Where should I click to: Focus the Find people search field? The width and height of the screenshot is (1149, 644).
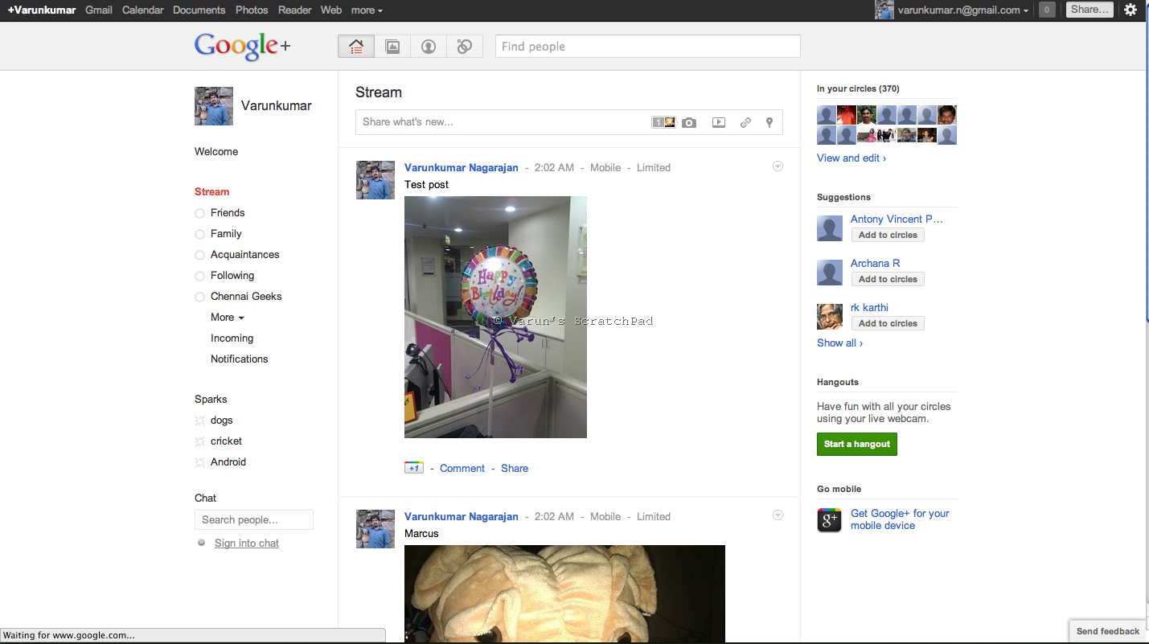(x=648, y=47)
